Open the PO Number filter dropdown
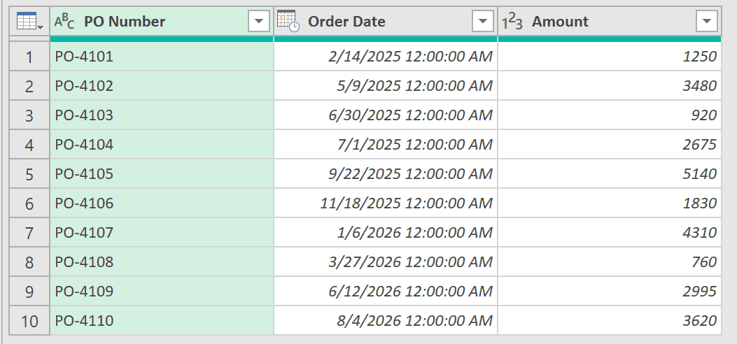The height and width of the screenshot is (344, 737). coord(258,21)
